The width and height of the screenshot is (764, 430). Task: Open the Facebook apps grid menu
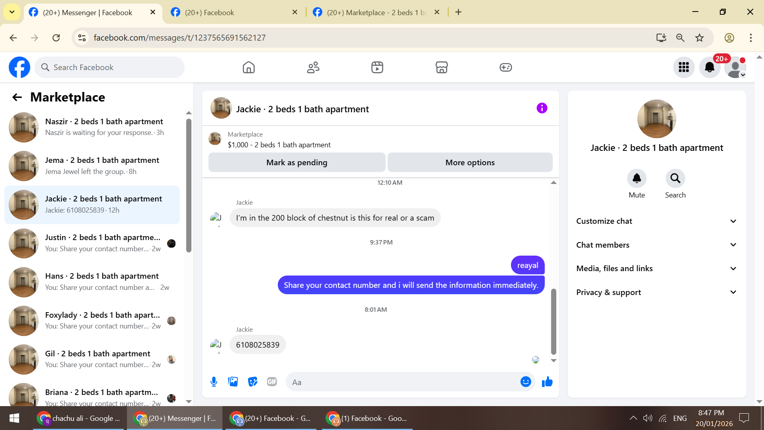[684, 67]
